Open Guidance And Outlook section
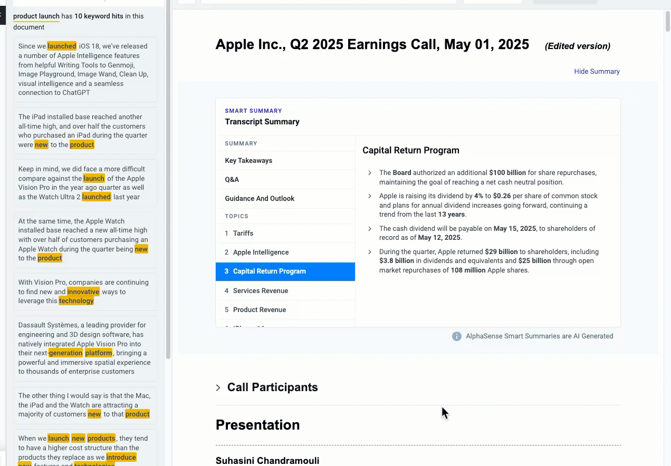Image resolution: width=671 pixels, height=466 pixels. pos(260,199)
